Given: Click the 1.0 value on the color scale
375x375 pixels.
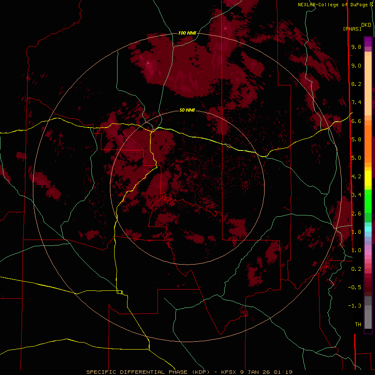Looking at the screenshot, I should (x=356, y=250).
